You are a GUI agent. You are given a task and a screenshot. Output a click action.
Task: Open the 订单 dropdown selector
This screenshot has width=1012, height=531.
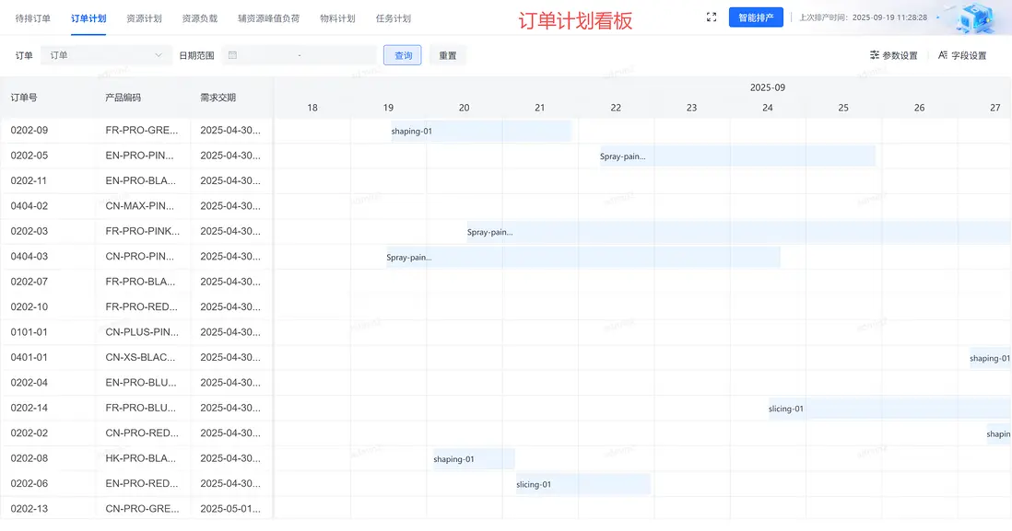click(x=106, y=55)
